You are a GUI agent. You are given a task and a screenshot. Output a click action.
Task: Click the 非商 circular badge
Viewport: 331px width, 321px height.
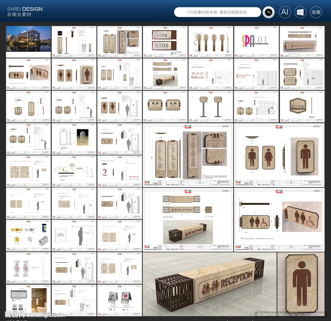click(x=316, y=12)
